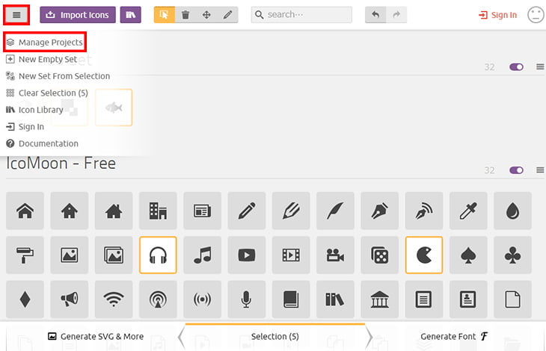Image resolution: width=546 pixels, height=351 pixels.
Task: Activate the Move tool
Action: [206, 14]
